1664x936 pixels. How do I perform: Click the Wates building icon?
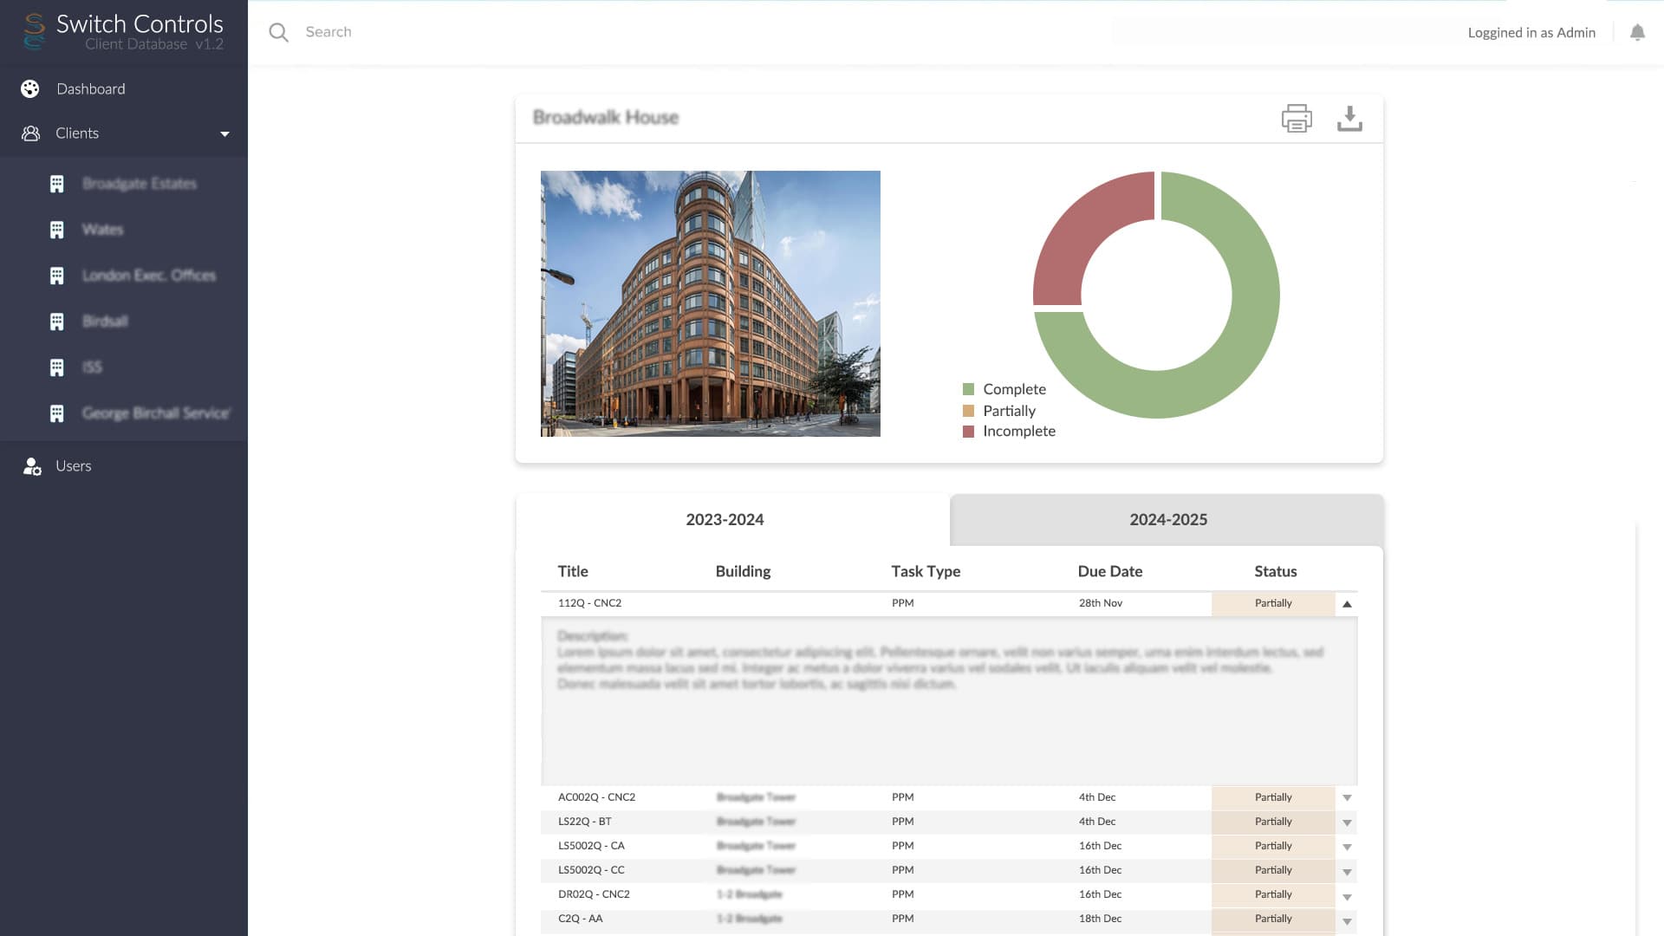click(57, 231)
